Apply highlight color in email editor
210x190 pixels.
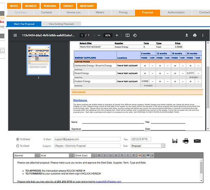pyautogui.click(x=140, y=156)
